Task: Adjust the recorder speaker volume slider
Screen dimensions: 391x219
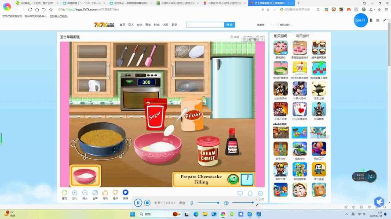Action: pos(243,203)
